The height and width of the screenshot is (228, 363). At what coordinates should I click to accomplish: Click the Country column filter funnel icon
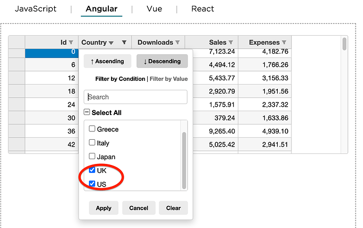pyautogui.click(x=124, y=43)
